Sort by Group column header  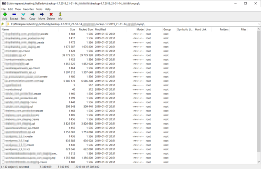[169, 30]
